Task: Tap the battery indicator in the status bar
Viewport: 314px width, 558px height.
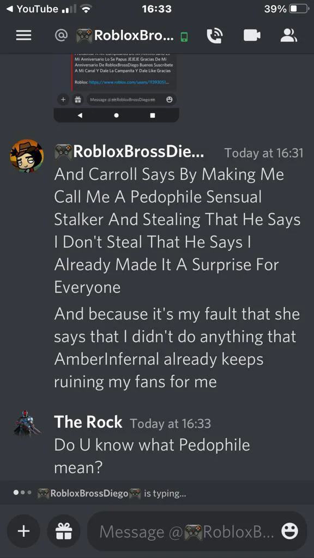Action: coord(298,9)
